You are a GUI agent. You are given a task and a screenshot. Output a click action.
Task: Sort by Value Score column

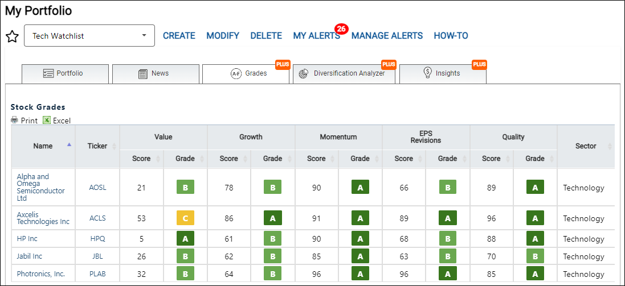141,158
